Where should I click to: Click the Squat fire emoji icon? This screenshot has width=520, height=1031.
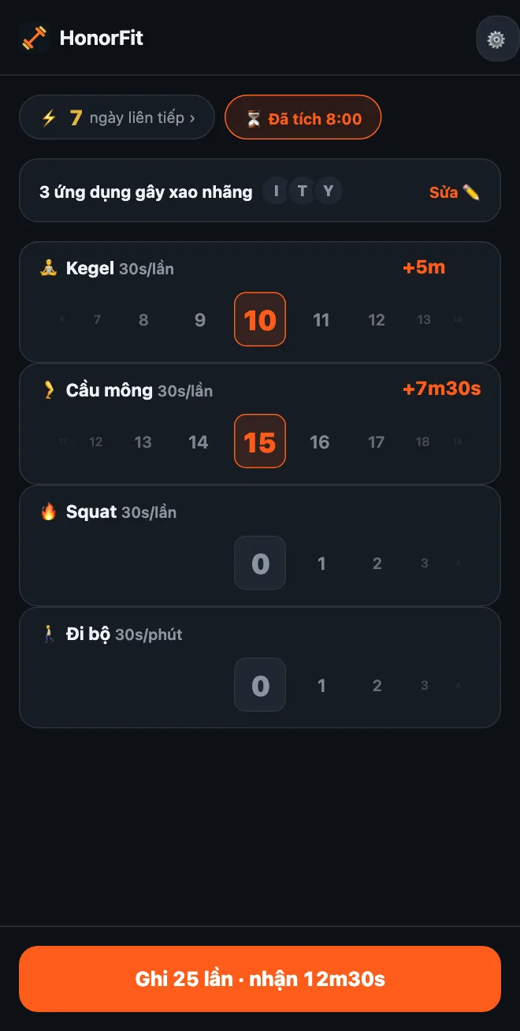click(49, 512)
